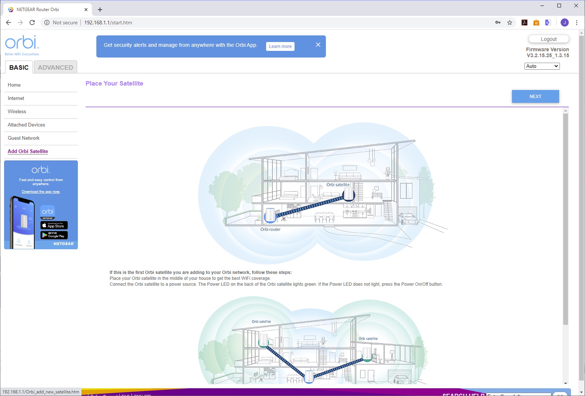Click the bold first-satellite steps instruction line
585x396 pixels.
pyautogui.click(x=200, y=272)
